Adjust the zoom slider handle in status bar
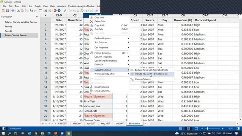 coord(208,128)
